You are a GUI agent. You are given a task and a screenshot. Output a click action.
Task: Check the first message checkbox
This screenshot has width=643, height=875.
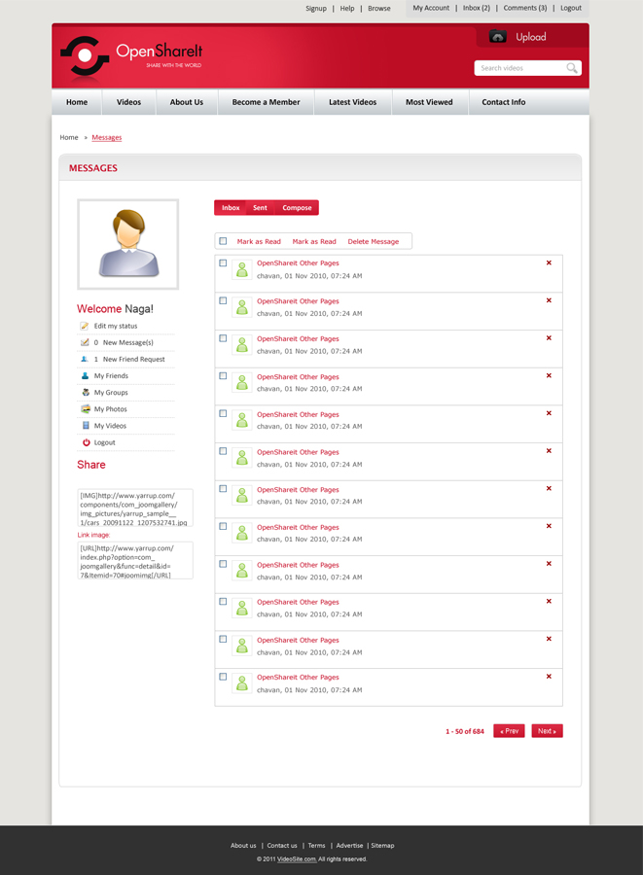pos(224,262)
